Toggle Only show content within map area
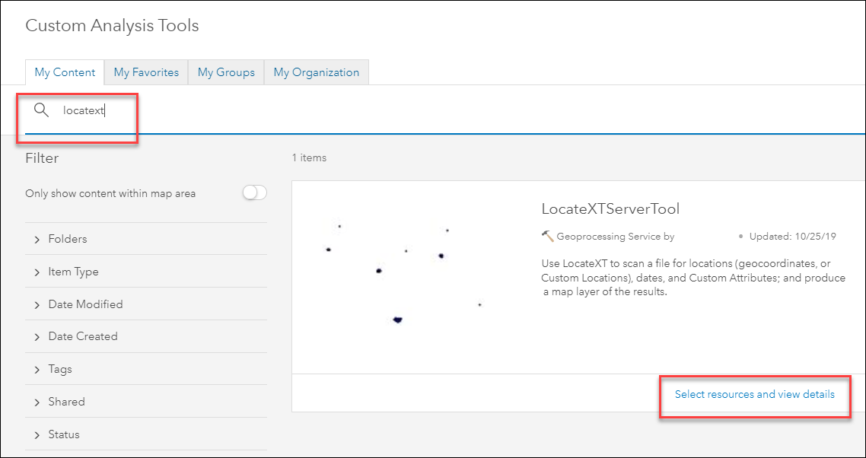The image size is (866, 458). (254, 192)
